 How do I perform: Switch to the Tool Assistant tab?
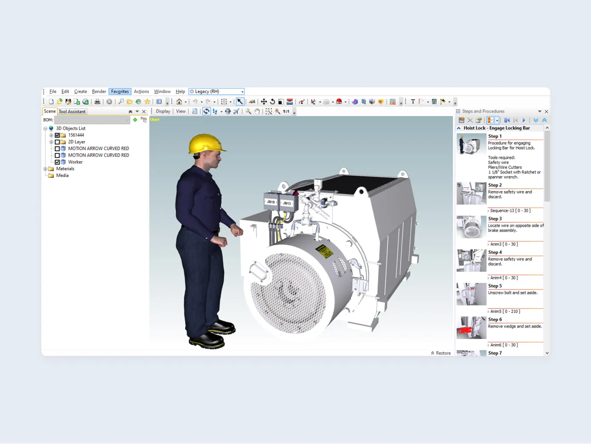(x=72, y=111)
